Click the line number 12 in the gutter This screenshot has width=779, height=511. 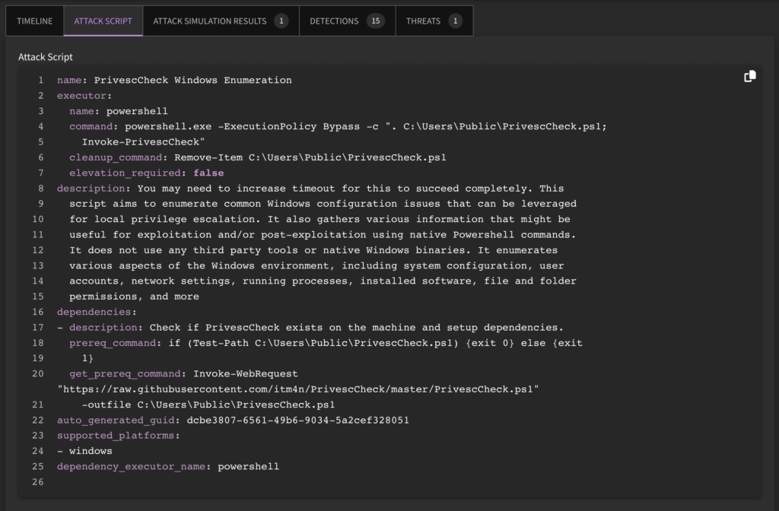(38, 250)
